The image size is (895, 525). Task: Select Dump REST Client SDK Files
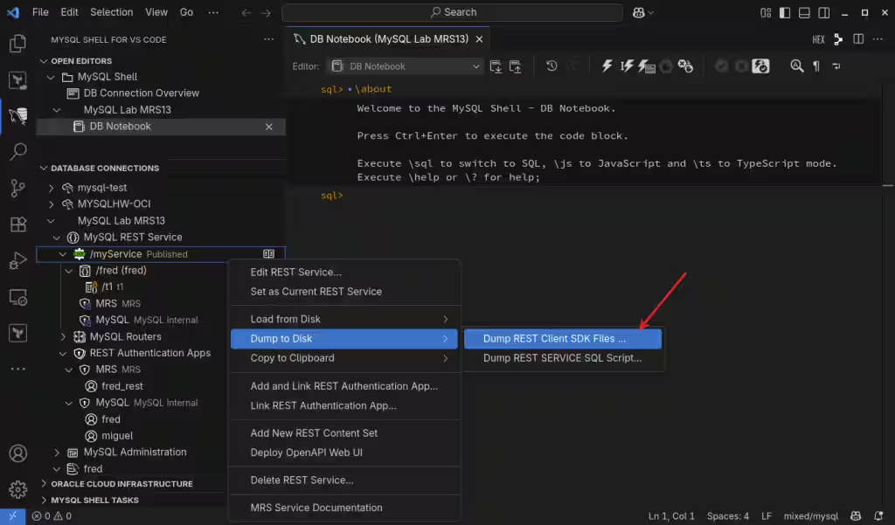(562, 338)
